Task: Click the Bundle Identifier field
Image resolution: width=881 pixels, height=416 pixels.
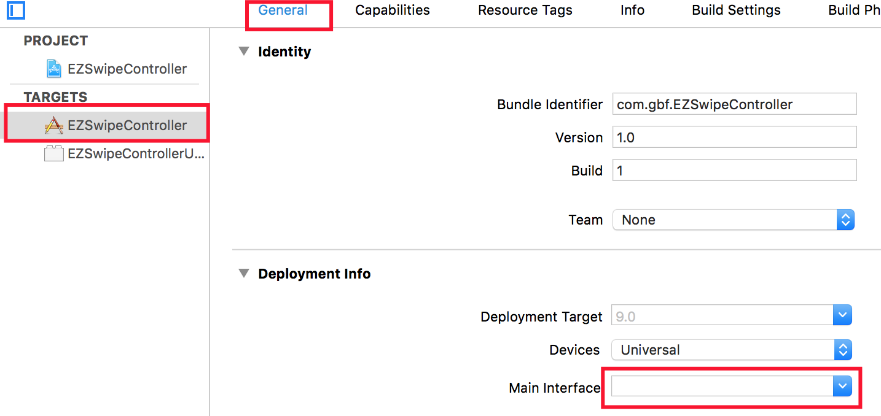Action: 735,104
